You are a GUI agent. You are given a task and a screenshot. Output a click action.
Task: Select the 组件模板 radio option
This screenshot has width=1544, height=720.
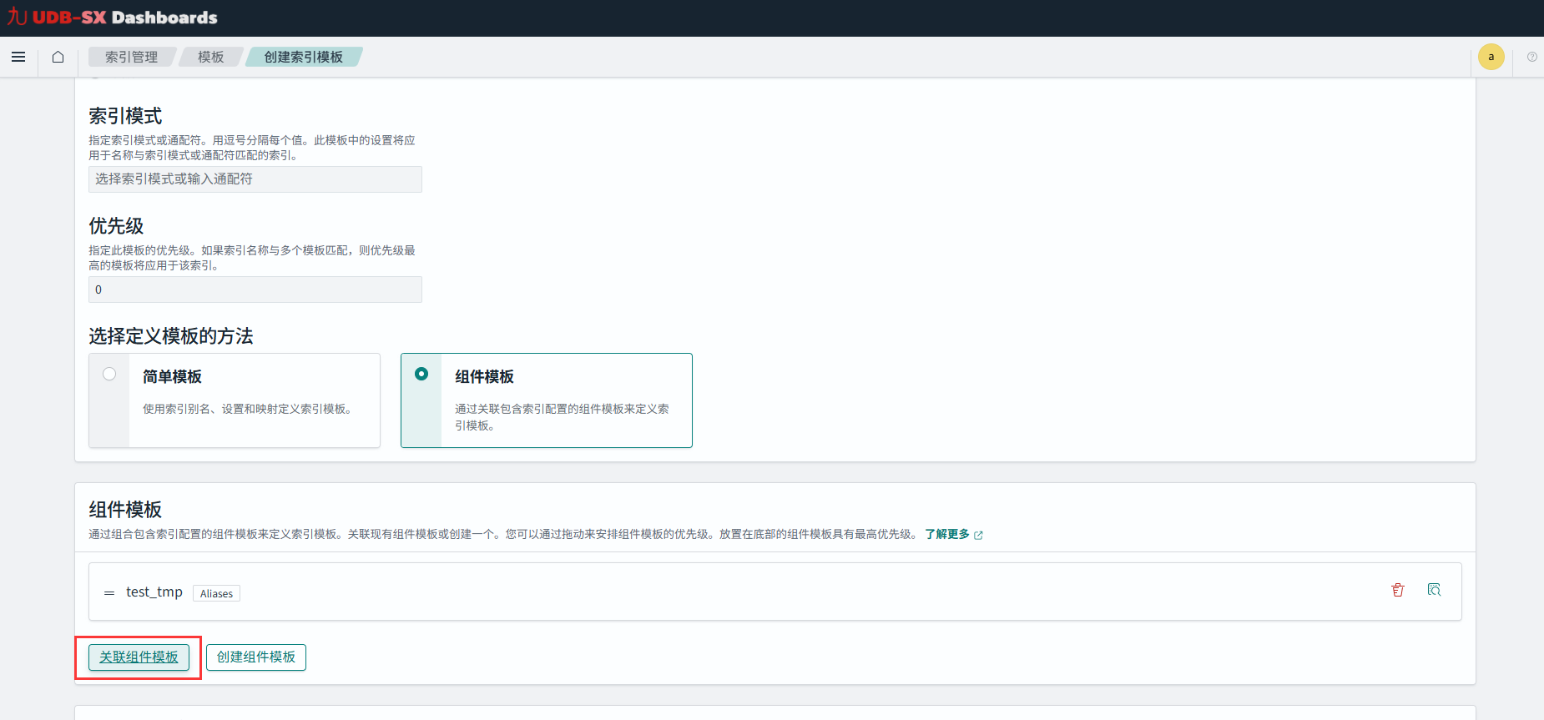tap(421, 374)
